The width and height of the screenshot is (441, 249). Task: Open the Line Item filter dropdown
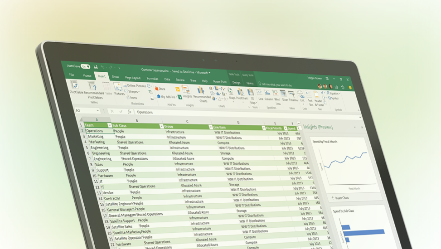tap(264, 128)
